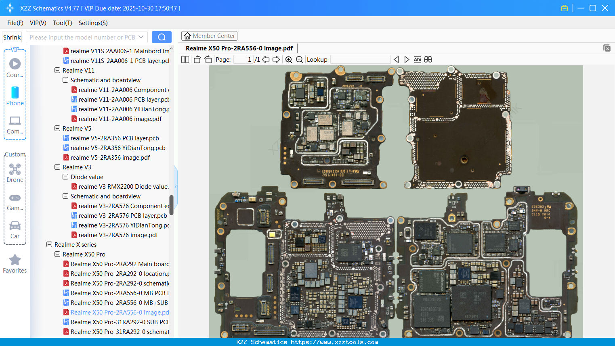This screenshot has width=615, height=346.
Task: Collapse the Realme X series node
Action: pos(49,245)
